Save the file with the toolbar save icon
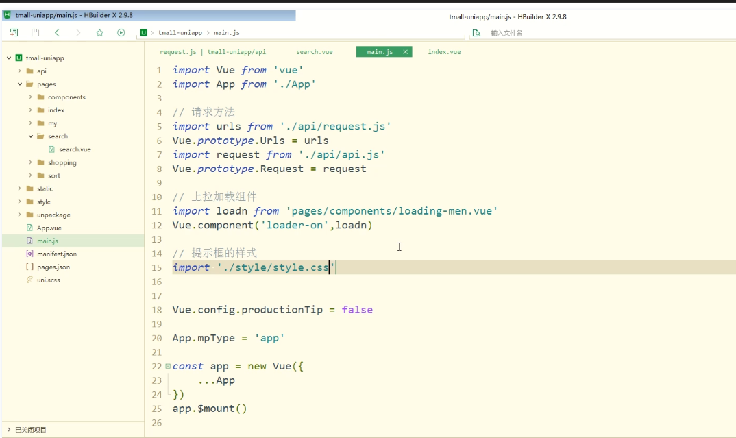This screenshot has height=438, width=736. point(35,32)
